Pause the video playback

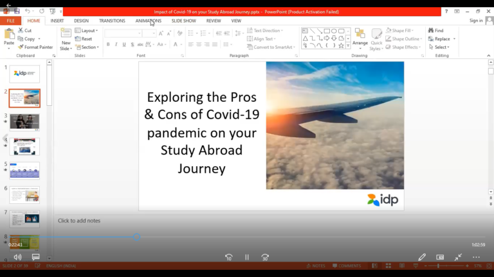click(x=247, y=257)
